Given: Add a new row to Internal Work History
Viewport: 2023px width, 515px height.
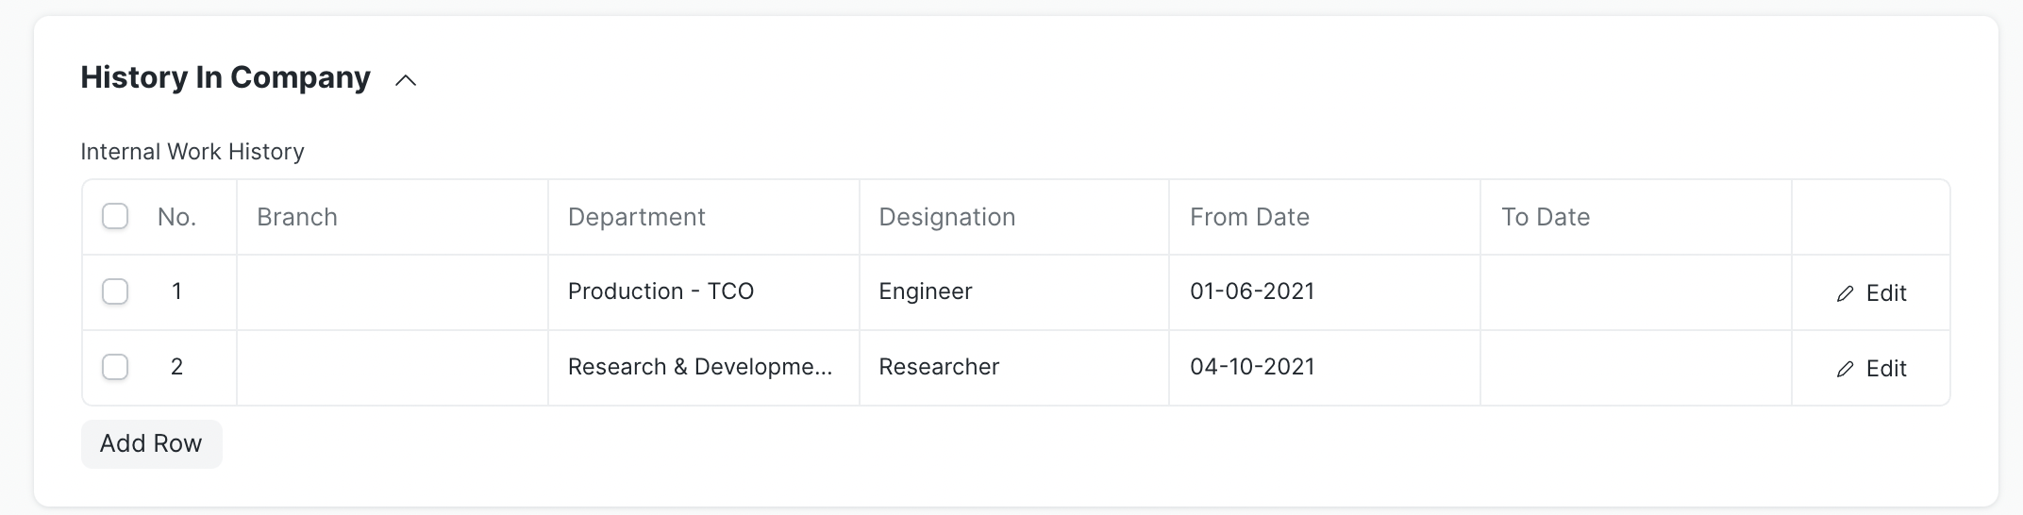Looking at the screenshot, I should point(151,443).
